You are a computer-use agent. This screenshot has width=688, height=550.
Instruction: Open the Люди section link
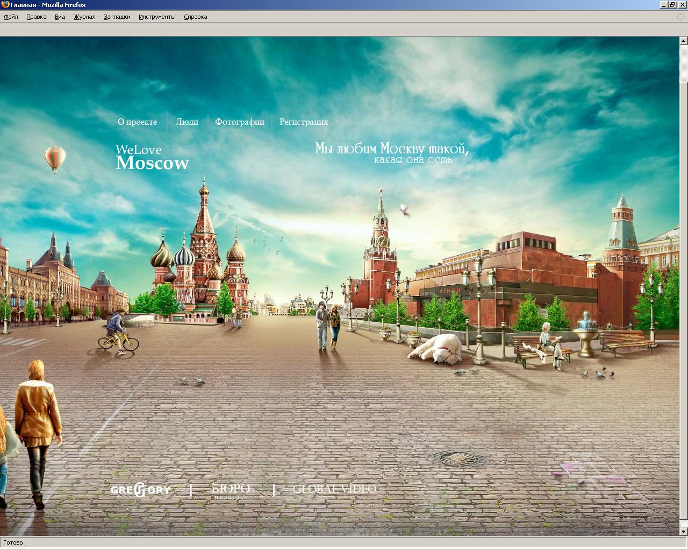[187, 122]
